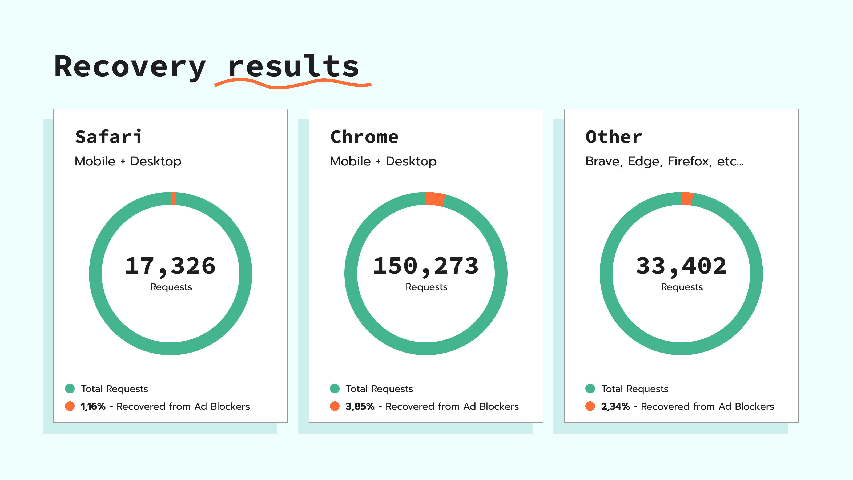Image resolution: width=853 pixels, height=480 pixels.
Task: Click the 150,273 requests number
Action: coord(426,266)
